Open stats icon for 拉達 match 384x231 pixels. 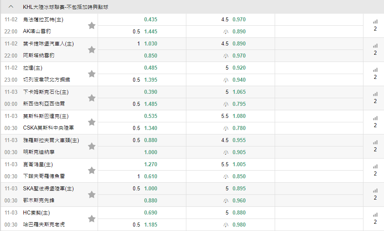coord(375,70)
